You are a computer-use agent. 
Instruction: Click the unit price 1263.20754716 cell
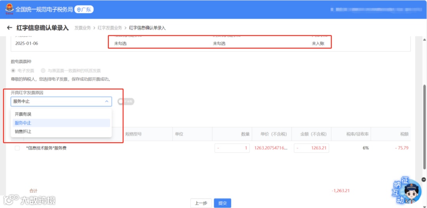(271, 148)
